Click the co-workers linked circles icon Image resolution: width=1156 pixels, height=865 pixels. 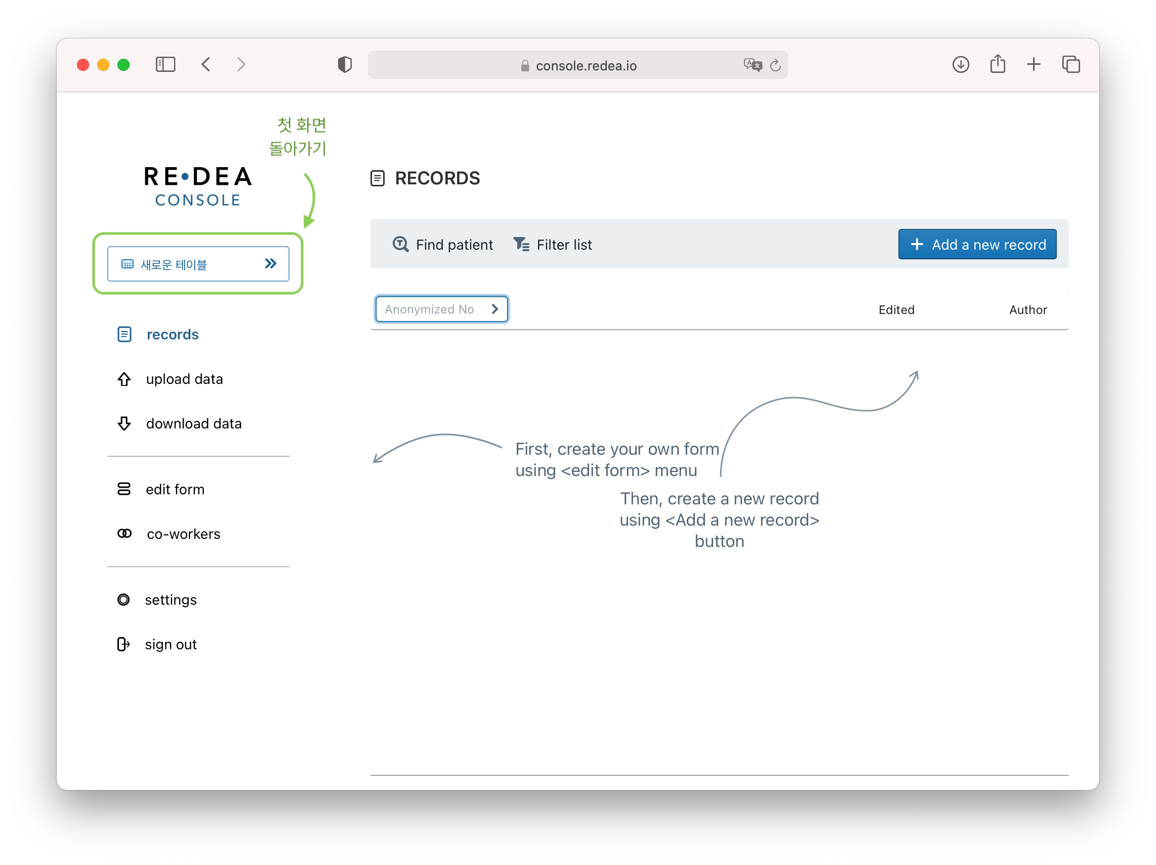pos(125,534)
